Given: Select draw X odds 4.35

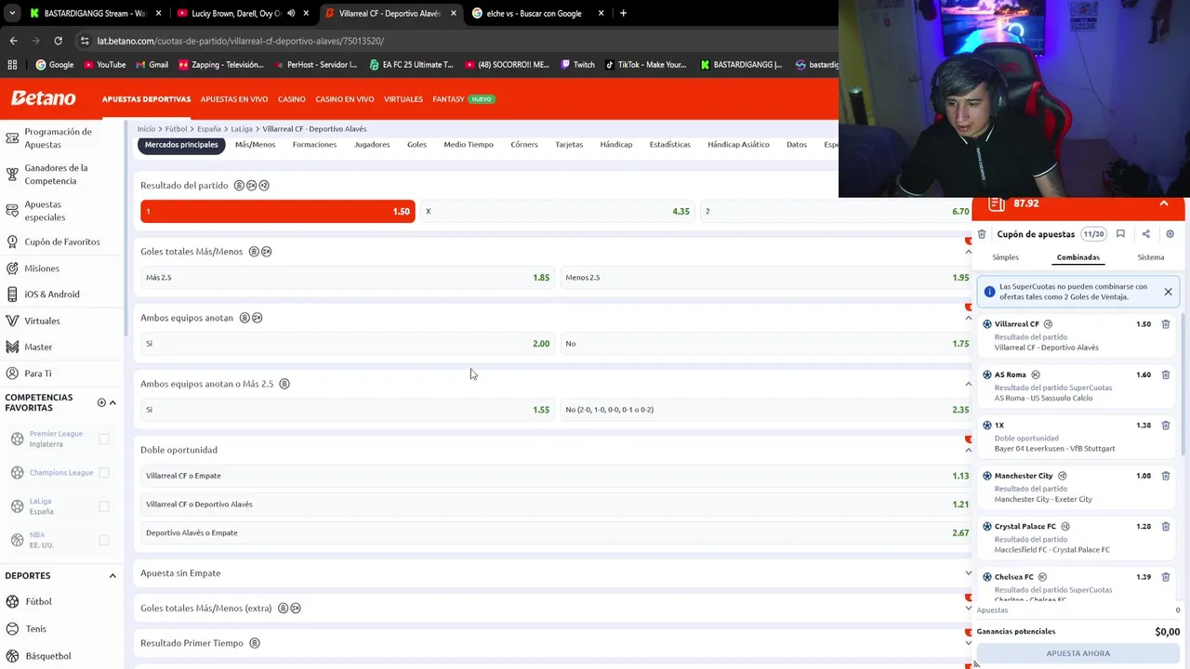Looking at the screenshot, I should (558, 212).
